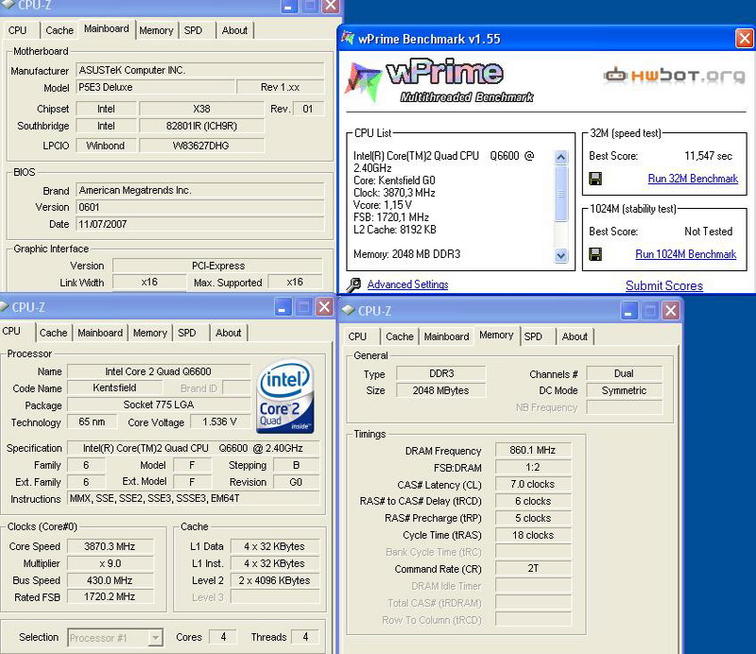Viewport: 756px width, 654px height.
Task: Run the 32M Benchmark
Action: [x=693, y=179]
